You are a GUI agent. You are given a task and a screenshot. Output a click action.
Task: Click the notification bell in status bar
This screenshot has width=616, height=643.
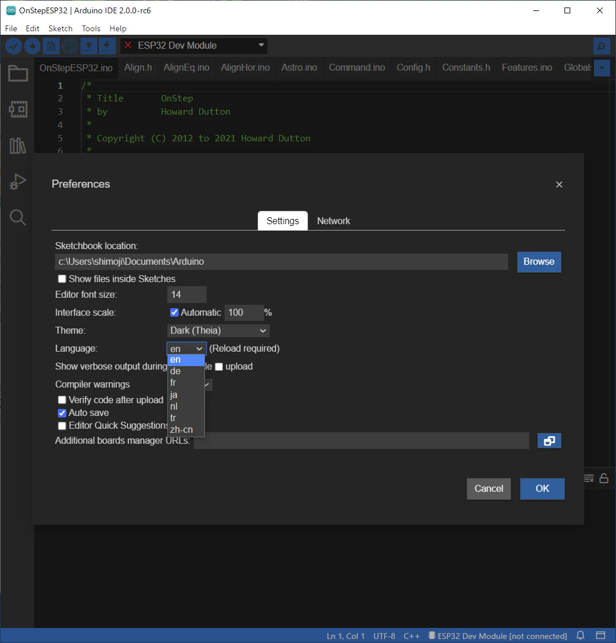click(x=580, y=635)
